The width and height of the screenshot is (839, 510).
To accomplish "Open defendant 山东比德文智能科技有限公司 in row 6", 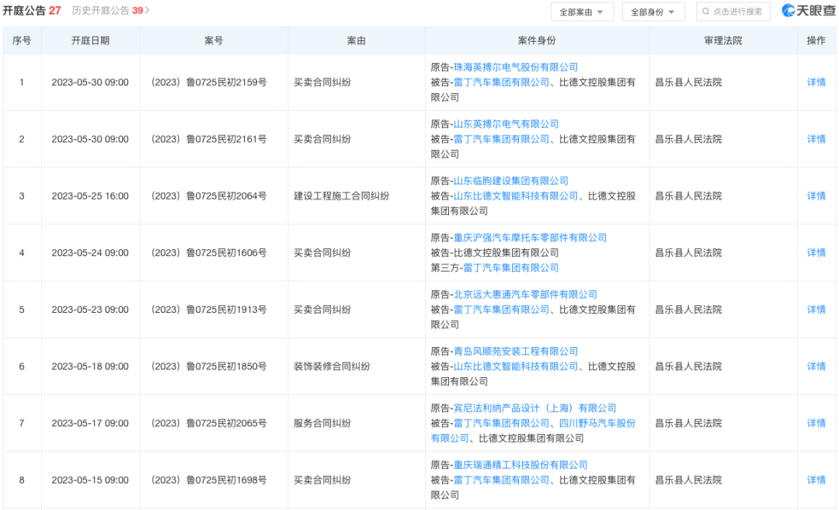I will pos(516,366).
